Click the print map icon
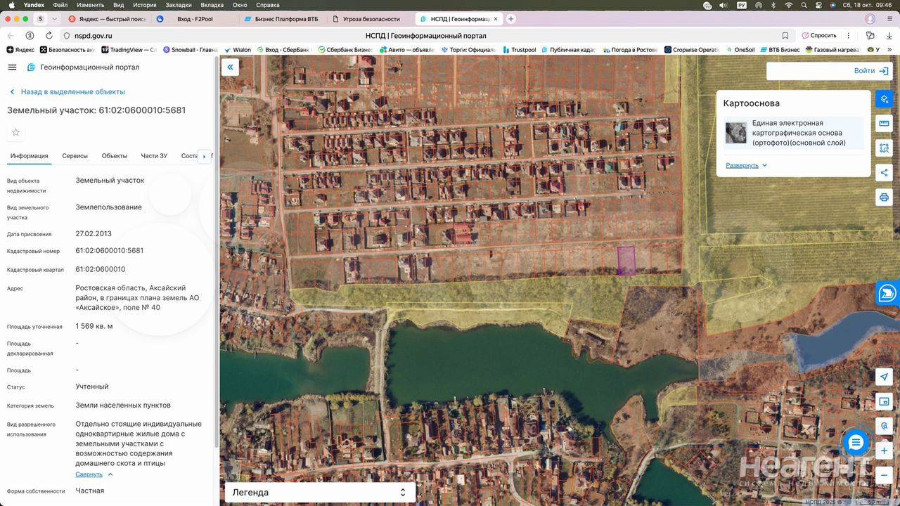 pyautogui.click(x=884, y=197)
